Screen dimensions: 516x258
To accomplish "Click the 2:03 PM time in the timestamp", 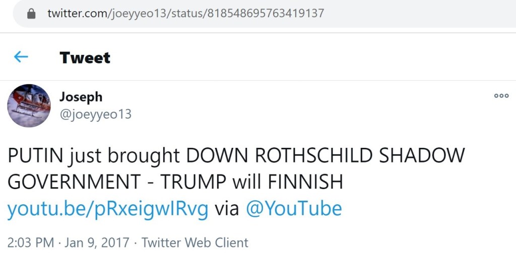I will pyautogui.click(x=30, y=242).
